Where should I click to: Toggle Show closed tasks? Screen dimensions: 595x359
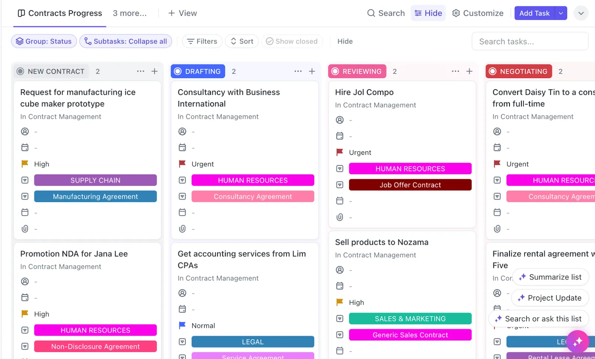(292, 41)
